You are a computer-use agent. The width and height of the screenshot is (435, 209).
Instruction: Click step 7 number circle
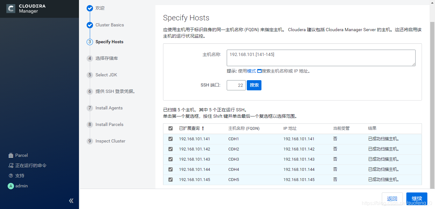click(x=90, y=108)
